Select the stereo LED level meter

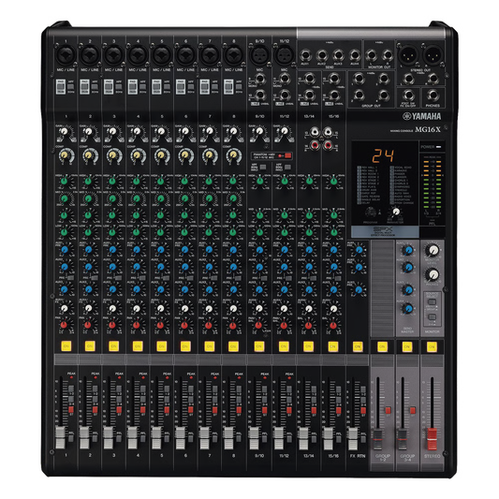(x=432, y=183)
